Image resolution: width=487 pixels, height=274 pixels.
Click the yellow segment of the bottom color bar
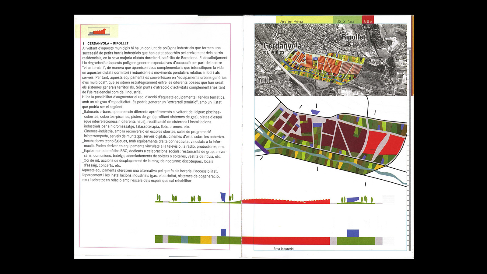[x=206, y=240]
